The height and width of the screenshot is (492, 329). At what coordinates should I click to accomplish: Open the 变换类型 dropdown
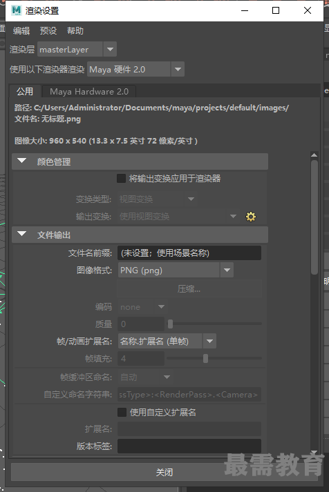pos(158,199)
